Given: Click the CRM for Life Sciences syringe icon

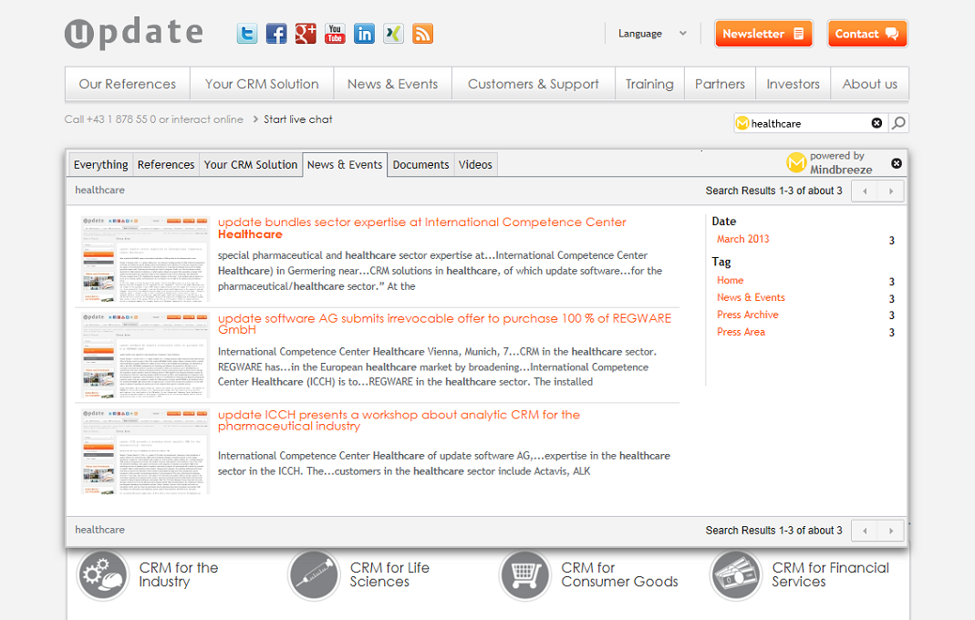Looking at the screenshot, I should click(x=314, y=575).
